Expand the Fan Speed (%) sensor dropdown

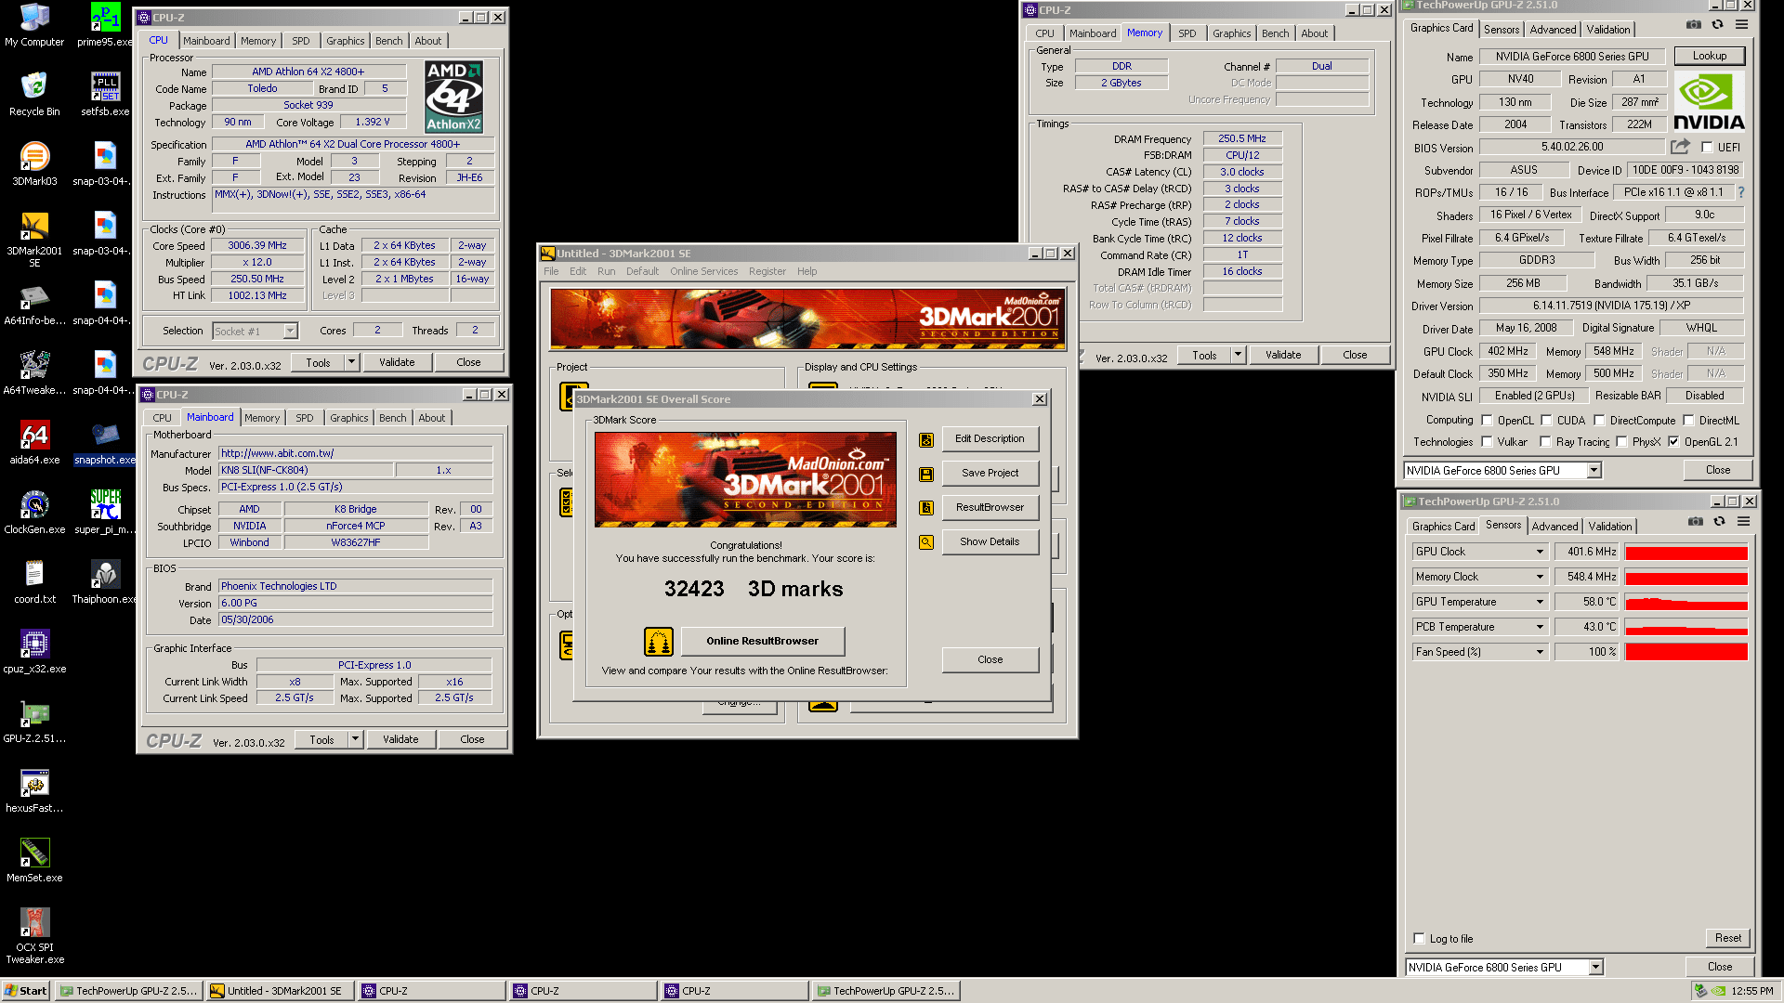tap(1540, 652)
